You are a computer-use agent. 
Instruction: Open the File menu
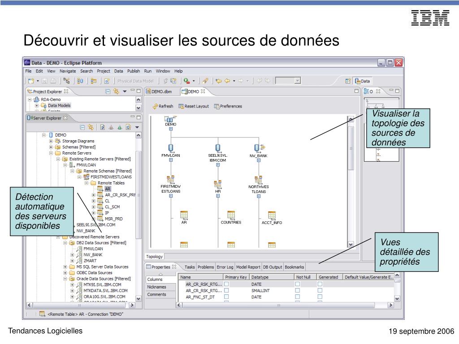(x=28, y=71)
